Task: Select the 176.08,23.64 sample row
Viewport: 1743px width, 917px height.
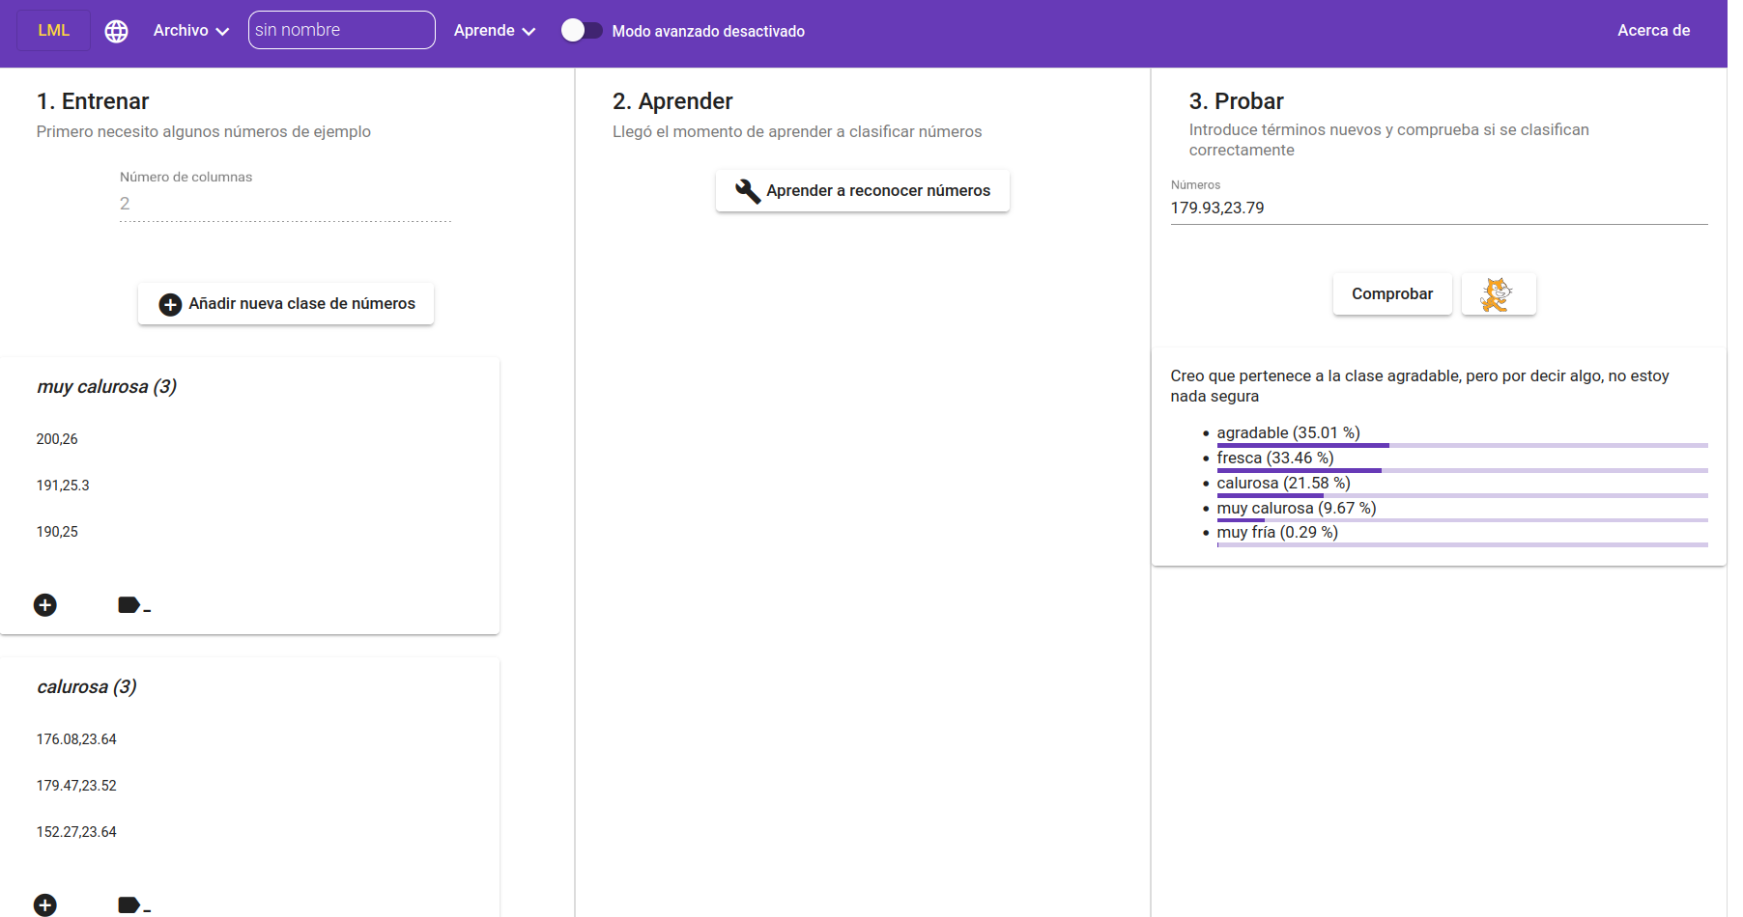Action: point(76,739)
